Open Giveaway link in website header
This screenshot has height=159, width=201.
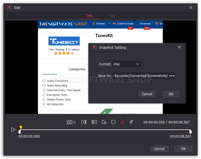(x=145, y=24)
